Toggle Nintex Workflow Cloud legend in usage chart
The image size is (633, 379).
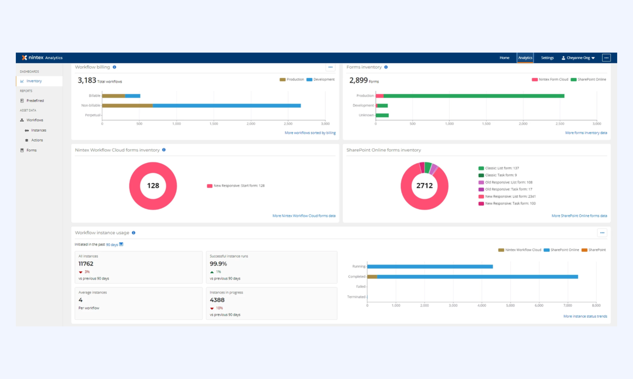[520, 250]
